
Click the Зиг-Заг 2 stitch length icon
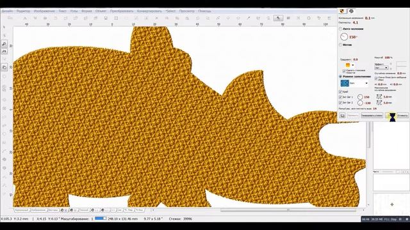click(379, 103)
